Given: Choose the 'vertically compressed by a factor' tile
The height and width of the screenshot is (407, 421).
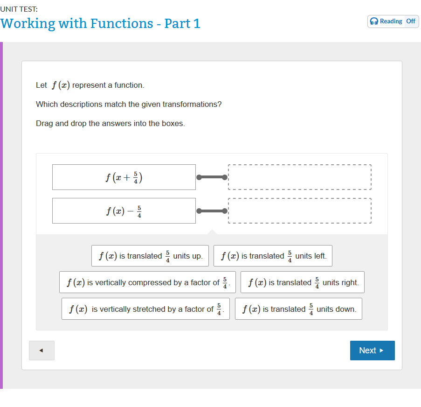Looking at the screenshot, I should [x=147, y=282].
